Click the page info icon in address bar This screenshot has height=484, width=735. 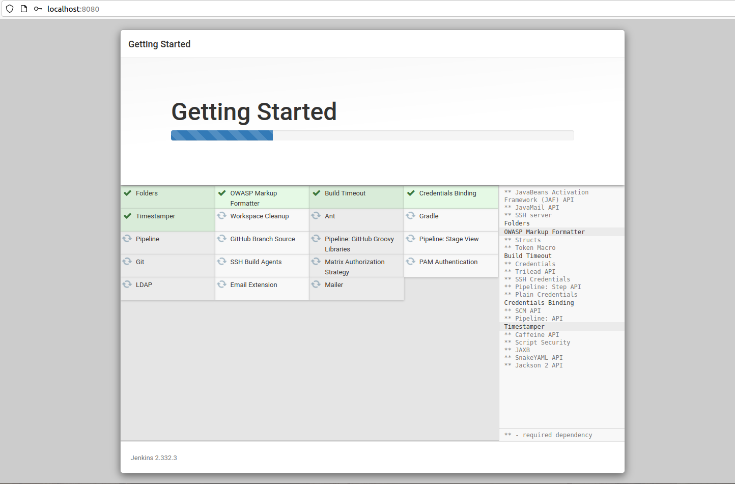24,9
